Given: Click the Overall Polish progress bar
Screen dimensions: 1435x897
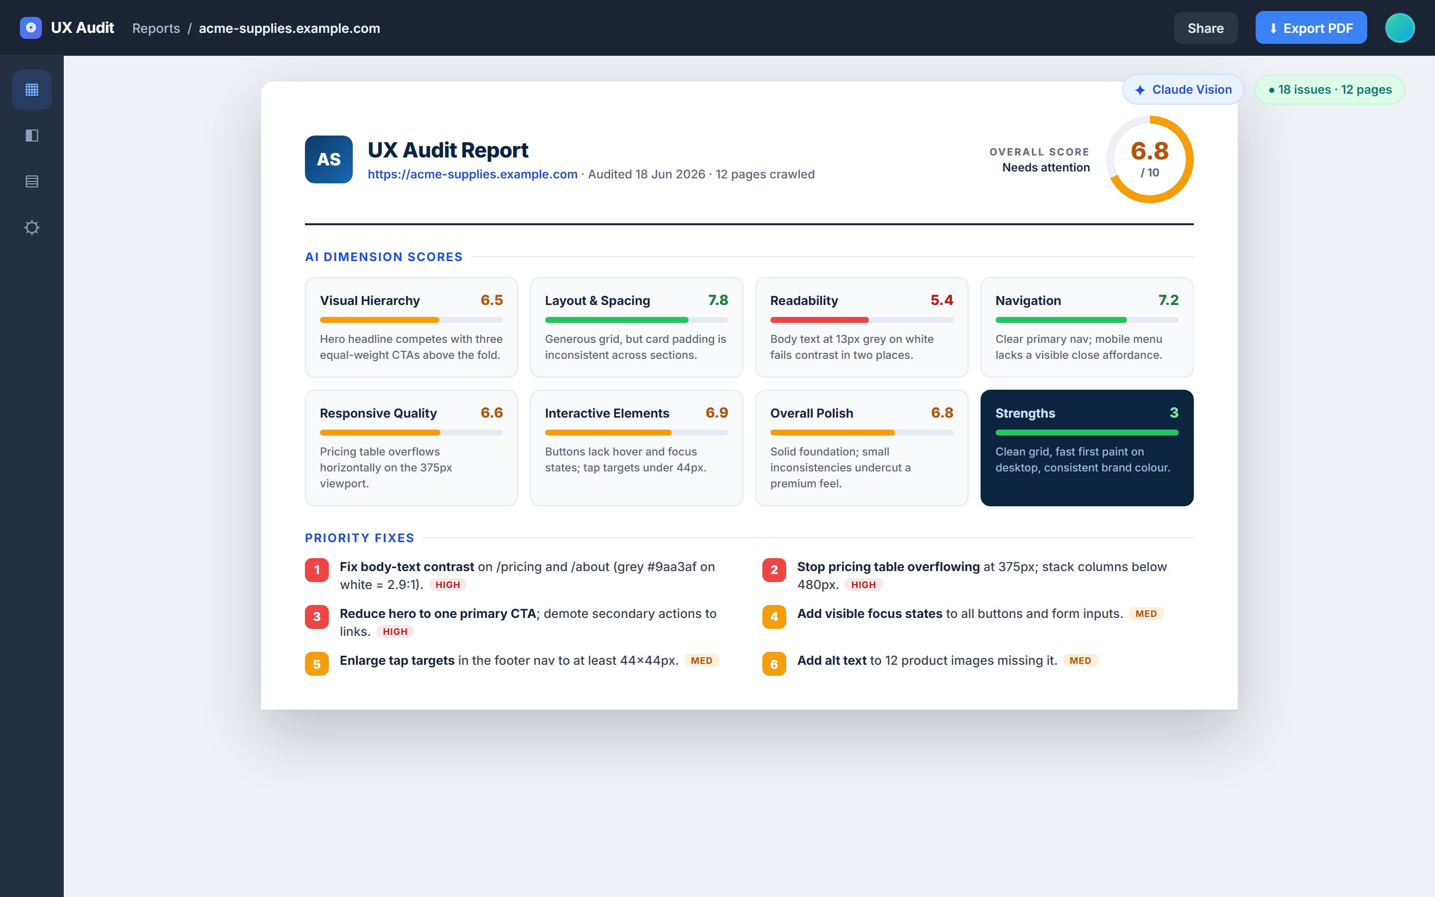Looking at the screenshot, I should point(861,433).
